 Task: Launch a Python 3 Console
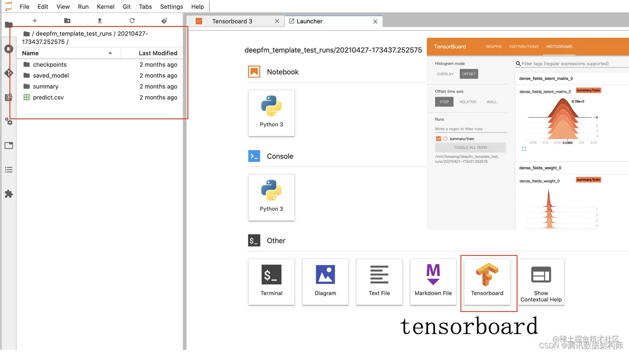[x=271, y=197]
